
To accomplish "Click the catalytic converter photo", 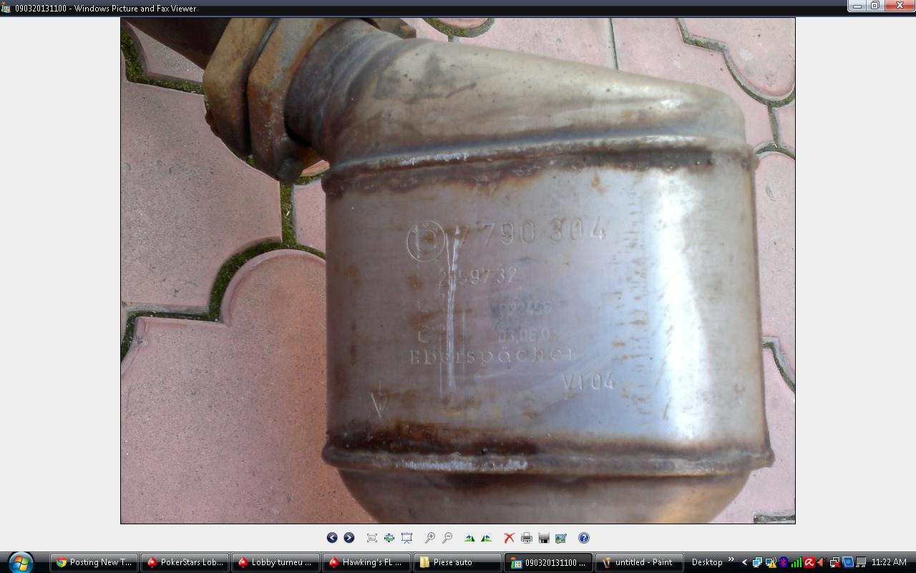I will [x=458, y=271].
